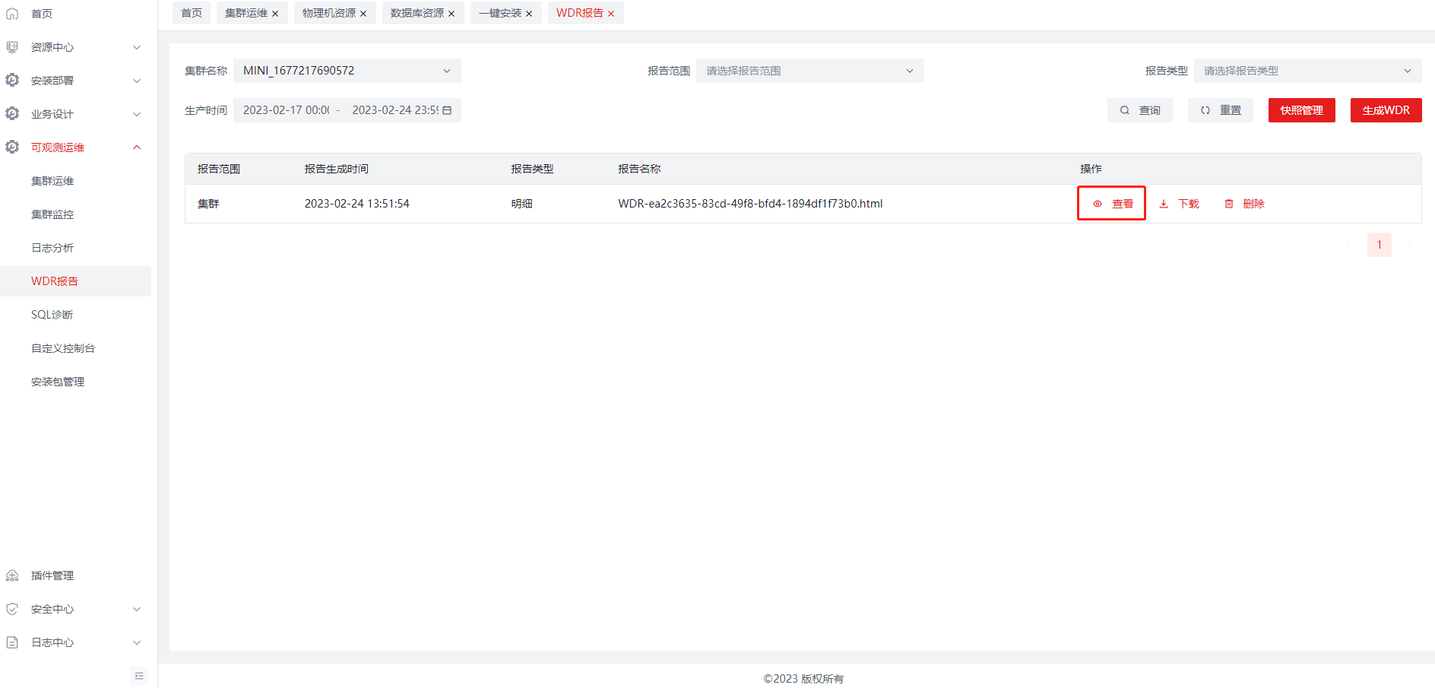The height and width of the screenshot is (688, 1435).
Task: Click the download icon in report row
Action: 1164,204
